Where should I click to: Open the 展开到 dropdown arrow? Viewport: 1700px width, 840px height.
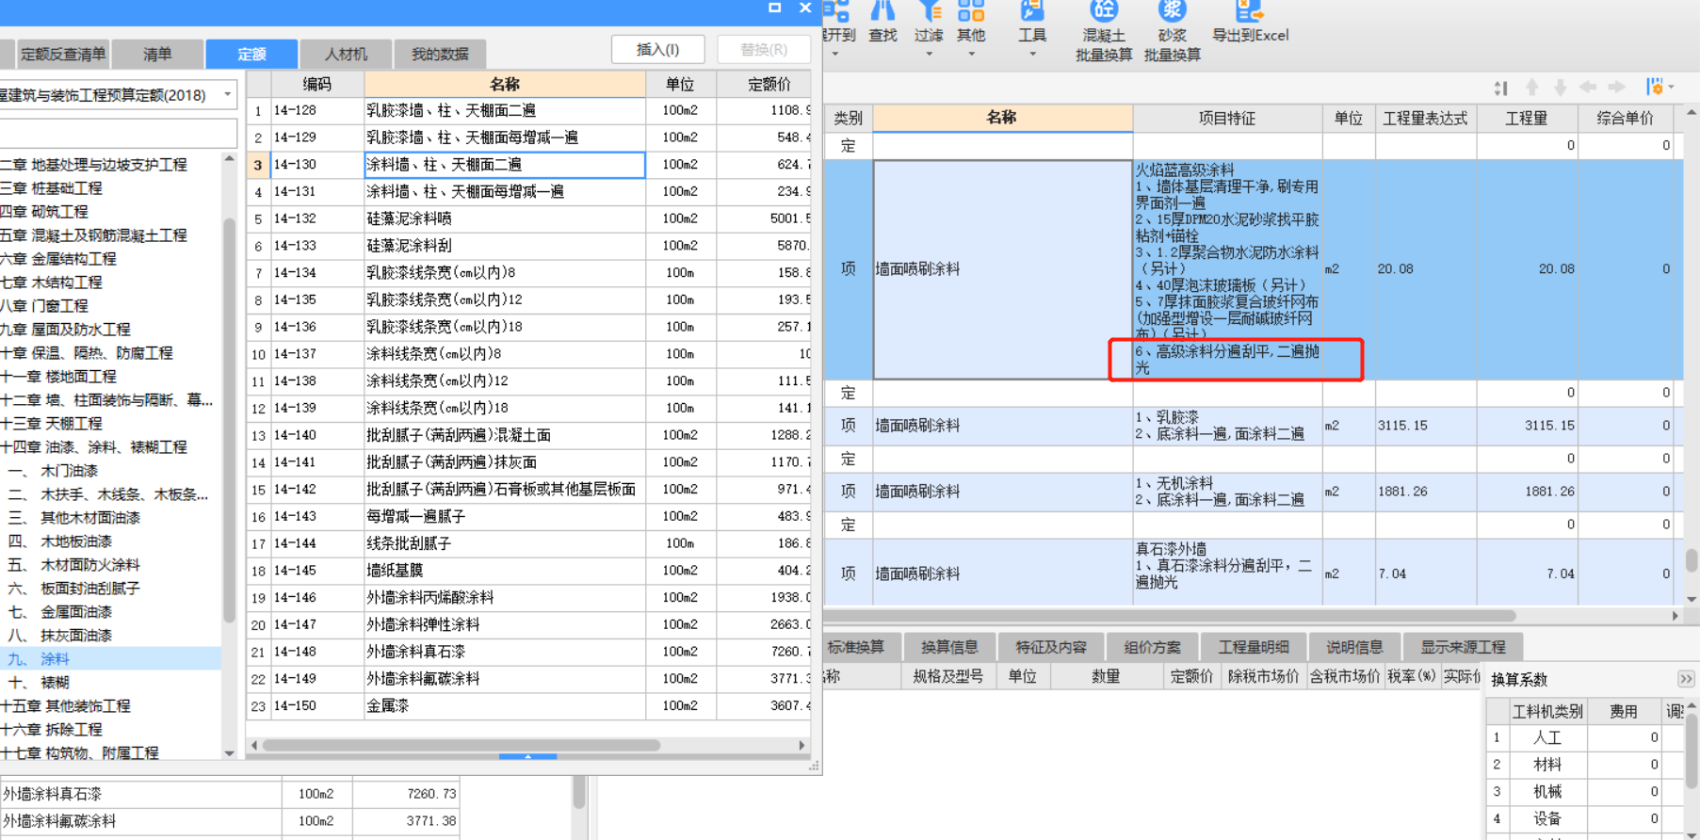(835, 55)
